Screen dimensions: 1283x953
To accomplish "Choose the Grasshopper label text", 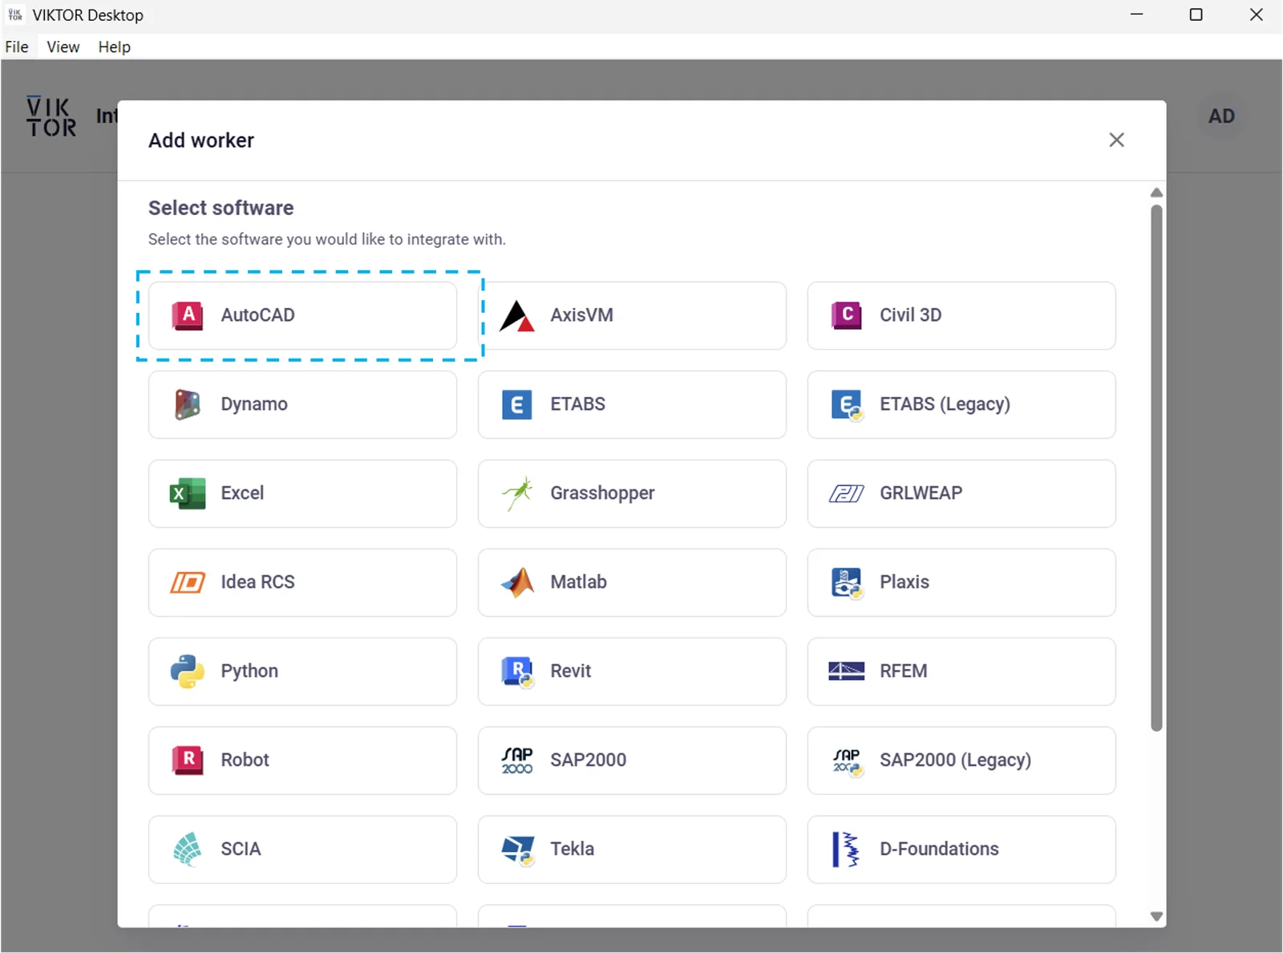I will (x=602, y=493).
